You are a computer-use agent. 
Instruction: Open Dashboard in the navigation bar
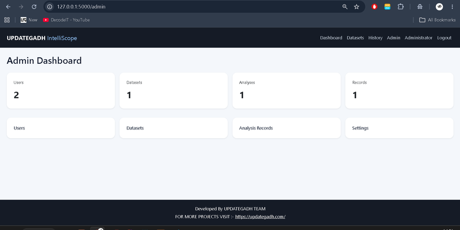point(331,38)
